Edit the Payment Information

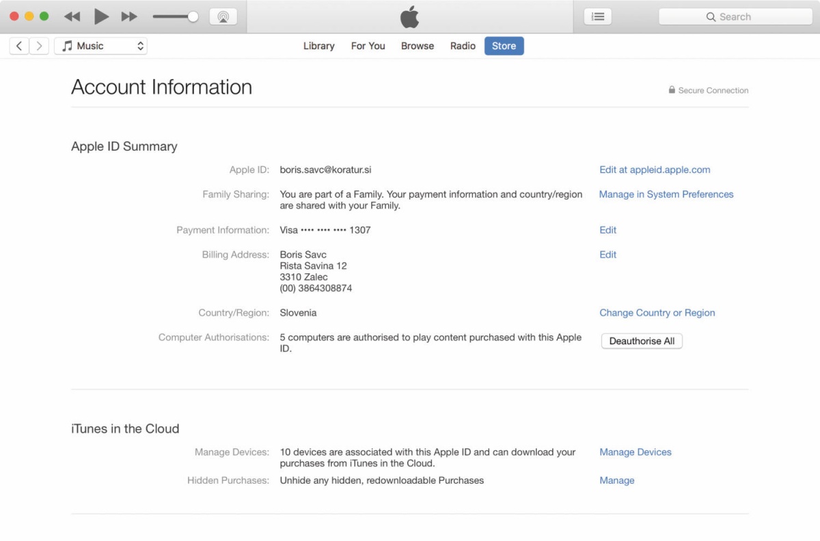[x=608, y=230]
